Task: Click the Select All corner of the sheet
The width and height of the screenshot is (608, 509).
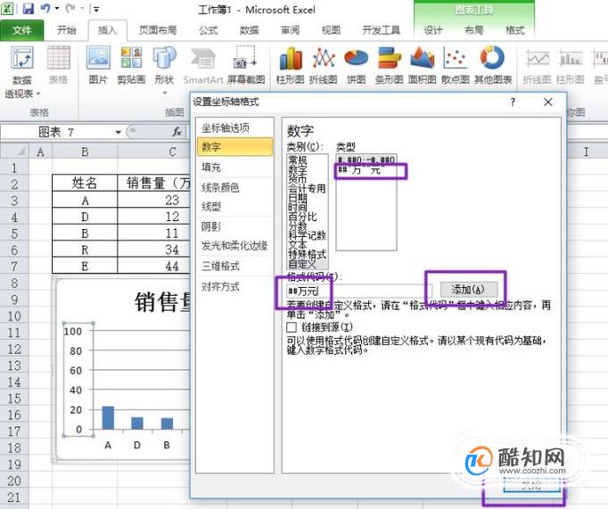Action: 14,152
